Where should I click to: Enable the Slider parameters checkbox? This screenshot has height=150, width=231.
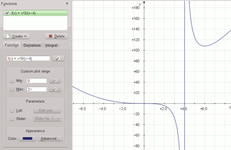point(12,118)
